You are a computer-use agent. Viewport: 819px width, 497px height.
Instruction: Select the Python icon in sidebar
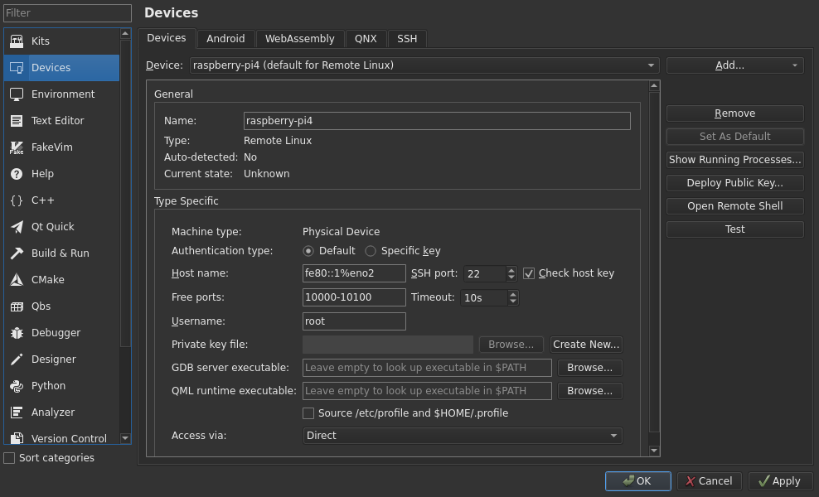point(17,386)
